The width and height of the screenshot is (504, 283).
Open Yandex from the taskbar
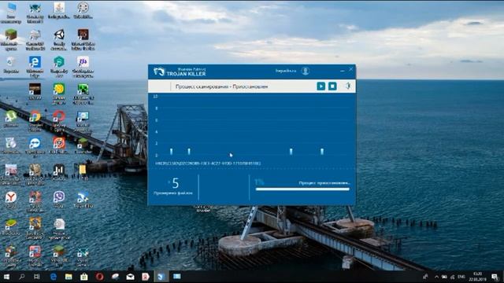click(x=146, y=277)
